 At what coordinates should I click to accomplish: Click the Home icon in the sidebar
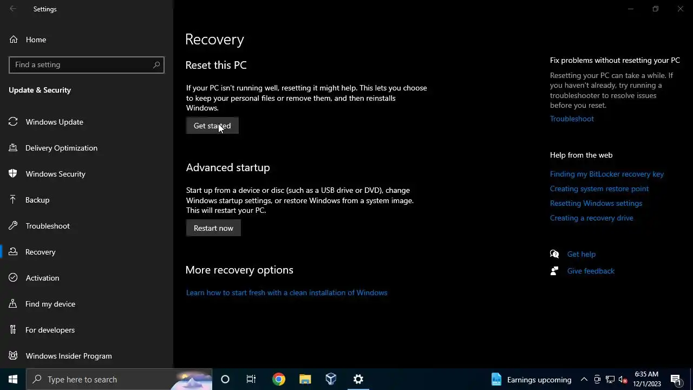click(14, 40)
